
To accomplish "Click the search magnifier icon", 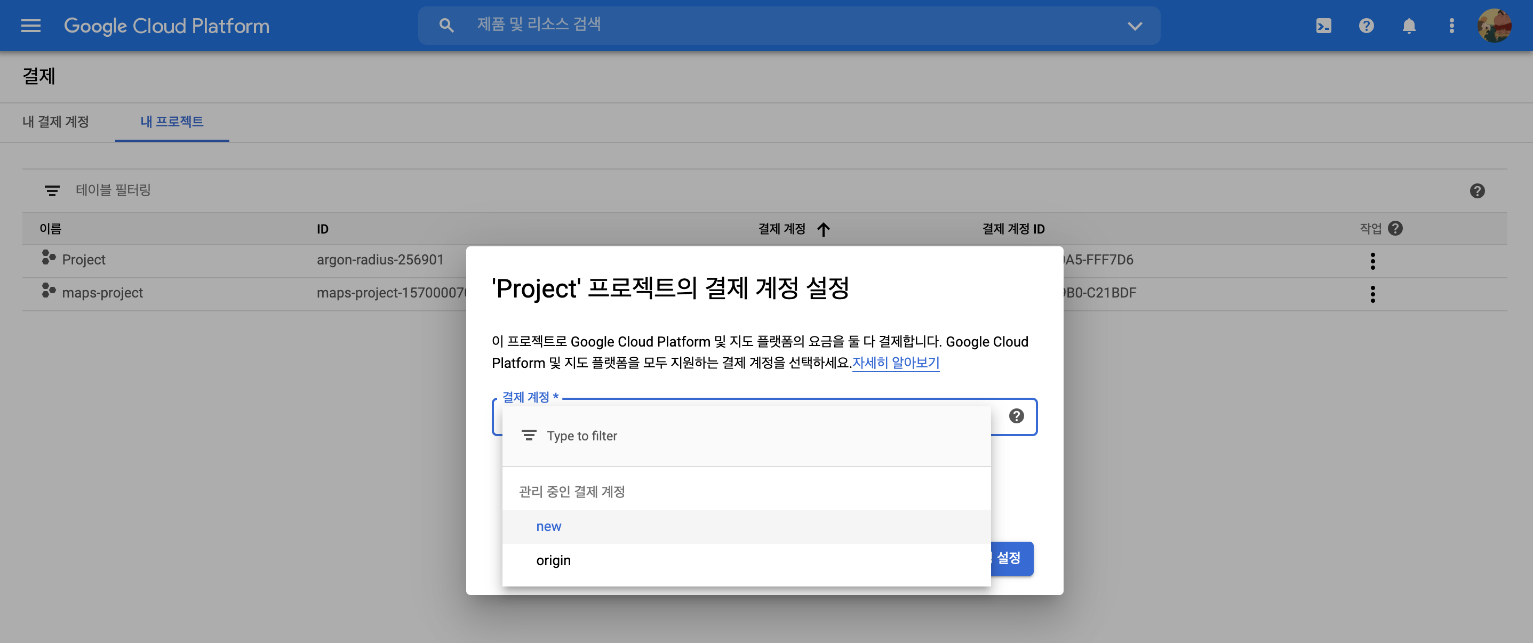I will 446,26.
